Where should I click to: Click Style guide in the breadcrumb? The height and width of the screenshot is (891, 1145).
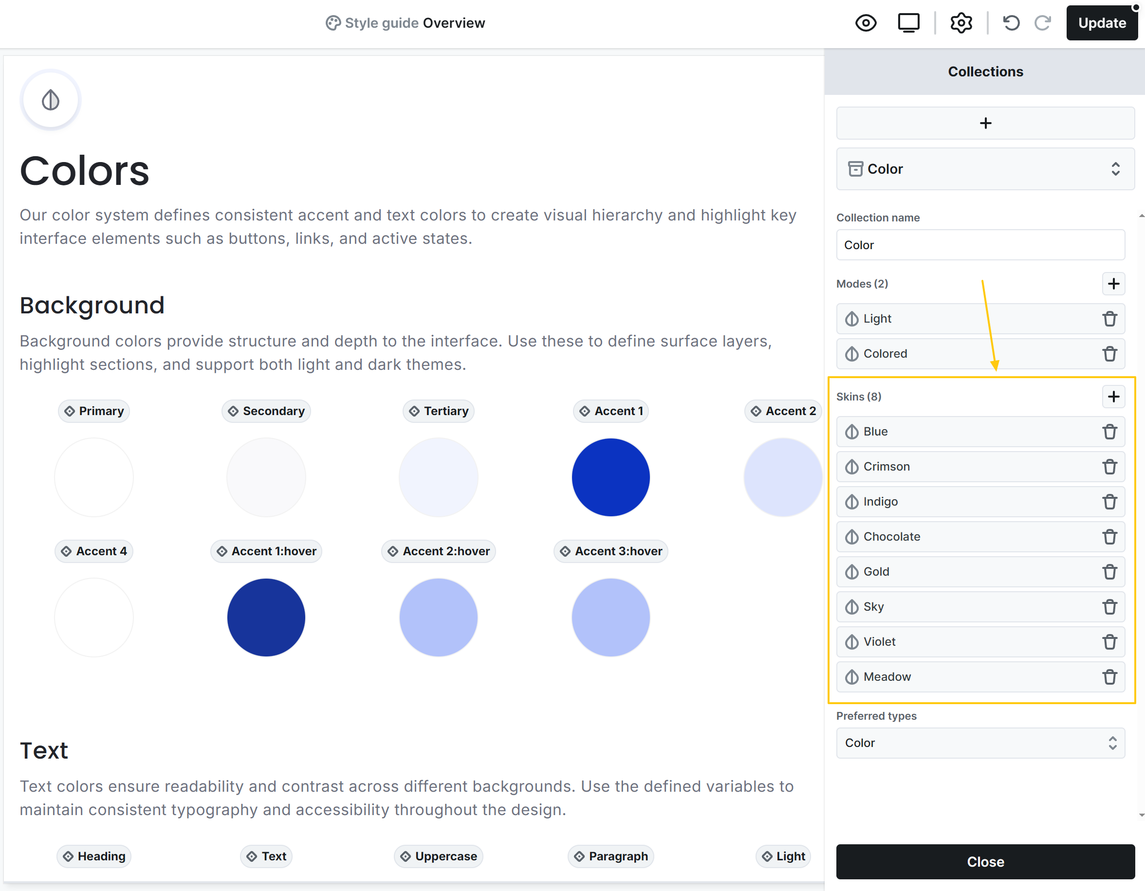coord(381,23)
